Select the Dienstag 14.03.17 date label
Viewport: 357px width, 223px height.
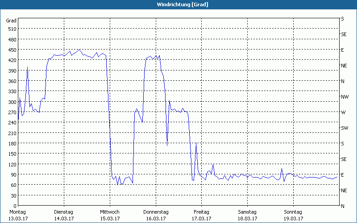point(63,215)
